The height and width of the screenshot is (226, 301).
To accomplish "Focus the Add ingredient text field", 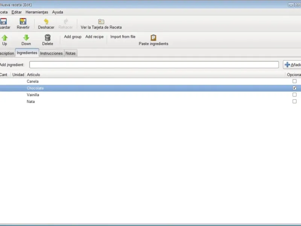I will pyautogui.click(x=154, y=64).
